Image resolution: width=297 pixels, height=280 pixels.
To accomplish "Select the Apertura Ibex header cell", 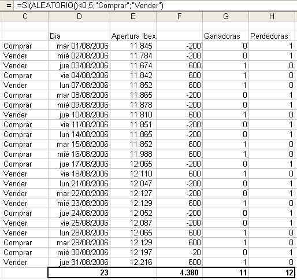I will click(133, 36).
